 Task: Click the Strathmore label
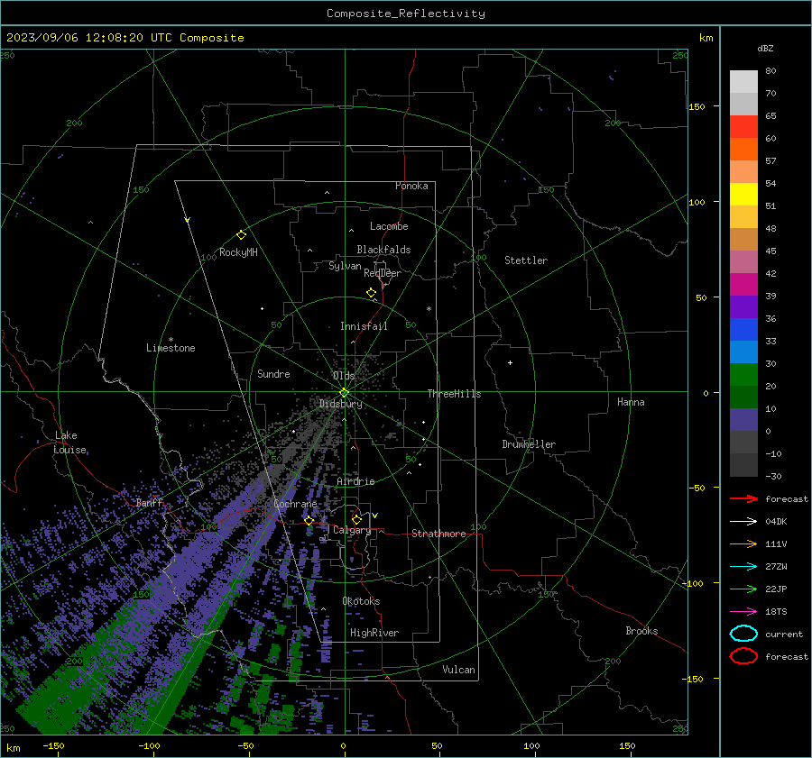438,534
